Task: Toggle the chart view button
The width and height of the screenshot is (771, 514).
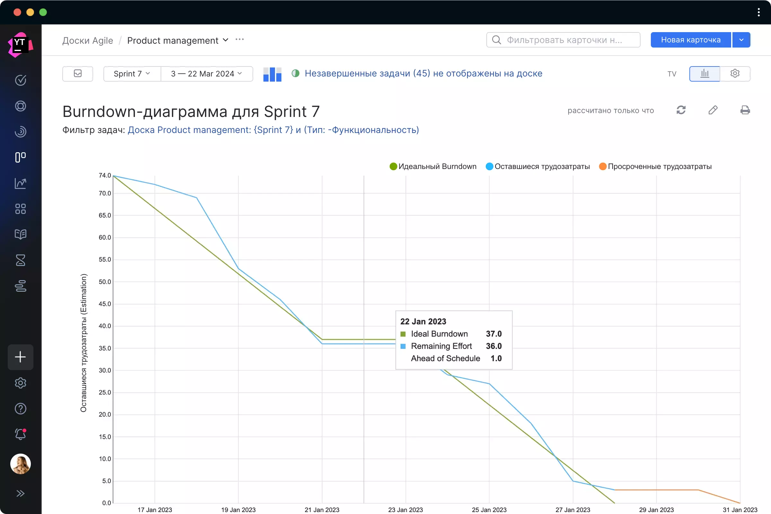Action: 705,74
